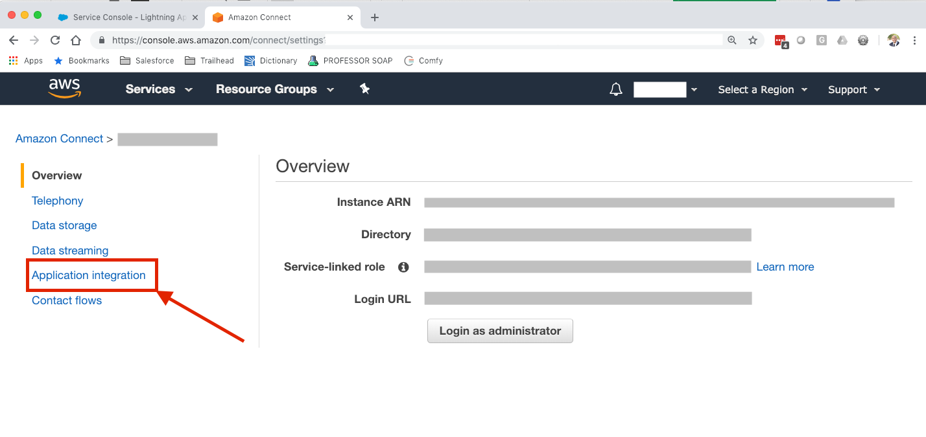Close the Amazon Connect tab
The width and height of the screenshot is (926, 437).
tap(351, 17)
